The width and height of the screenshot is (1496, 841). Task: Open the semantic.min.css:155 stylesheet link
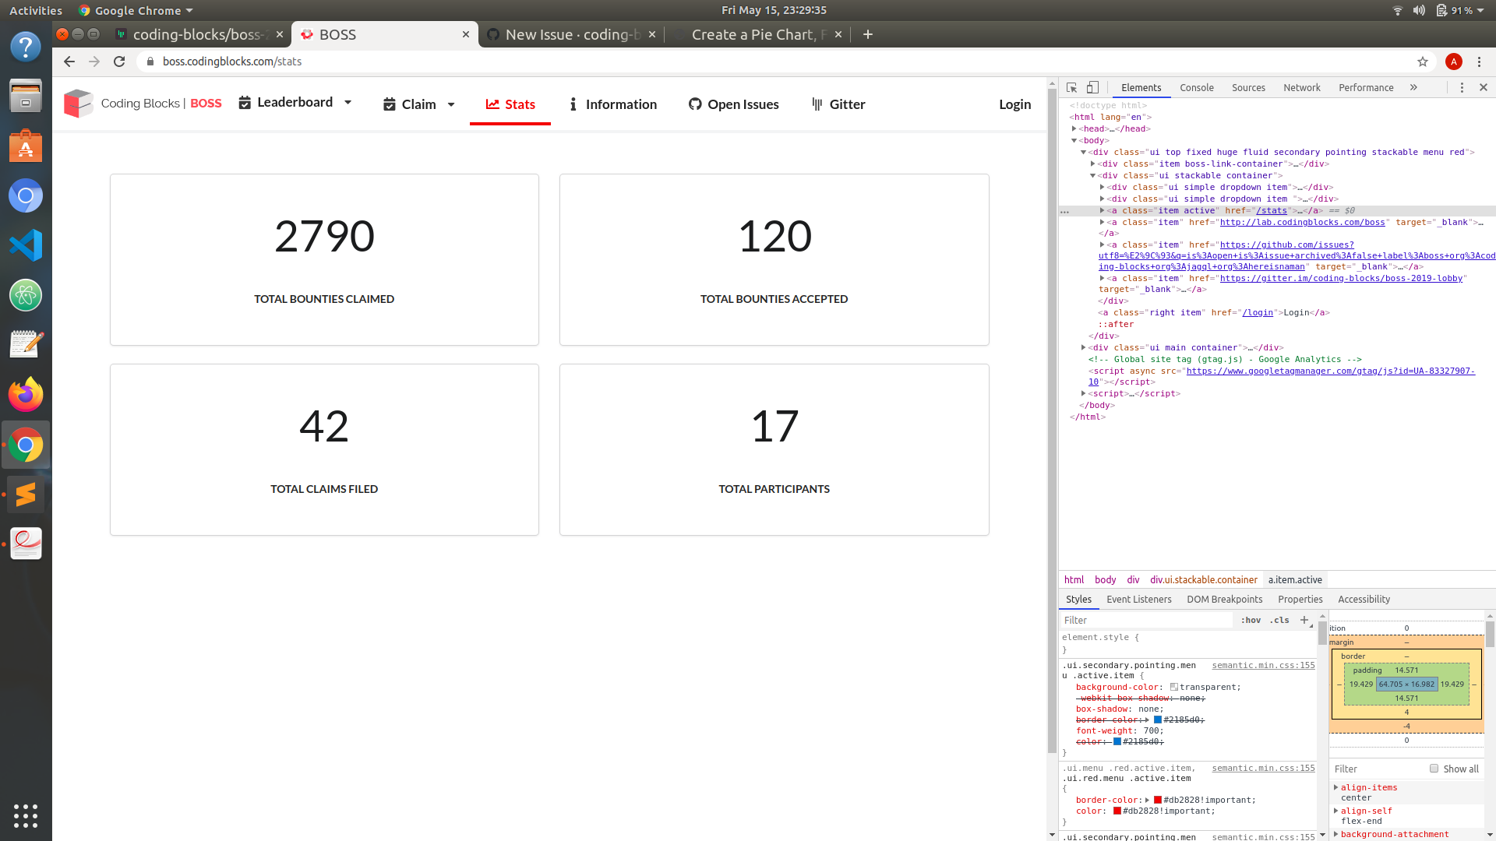pos(1263,665)
